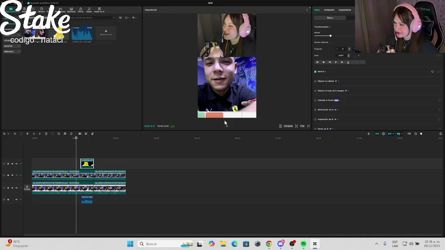Enable the Mejorar la calidad checkbox

315,81
